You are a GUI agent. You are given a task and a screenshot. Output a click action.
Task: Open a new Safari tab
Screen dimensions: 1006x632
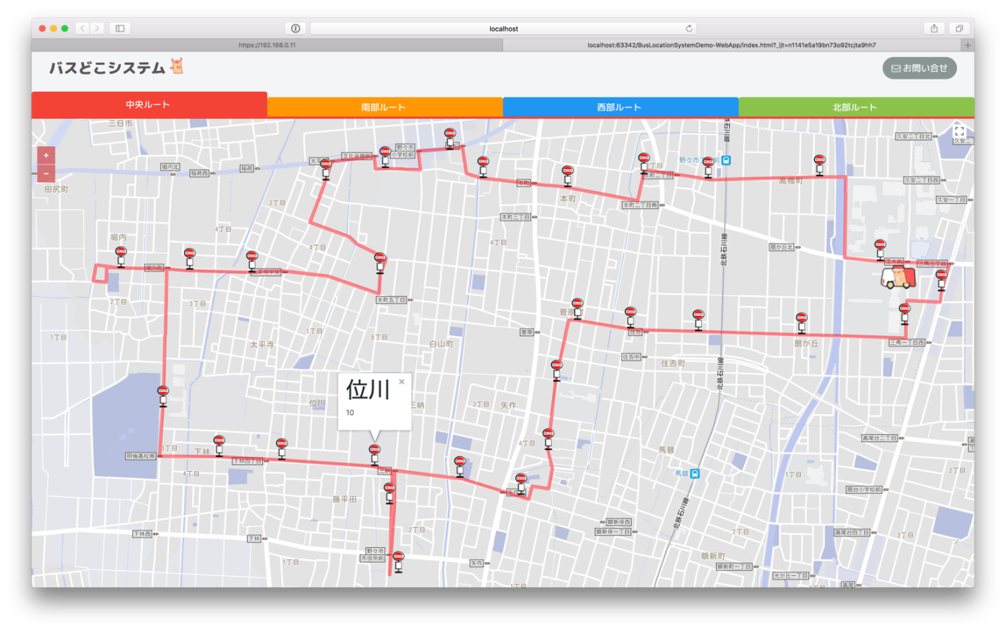[968, 45]
